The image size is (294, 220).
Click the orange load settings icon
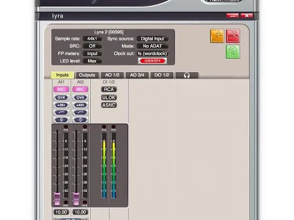point(217,36)
